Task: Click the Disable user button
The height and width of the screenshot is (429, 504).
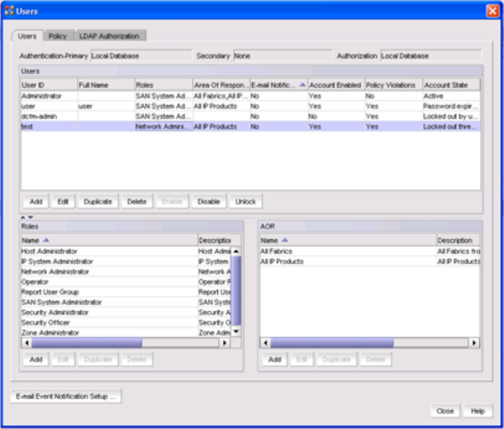Action: pos(209,201)
